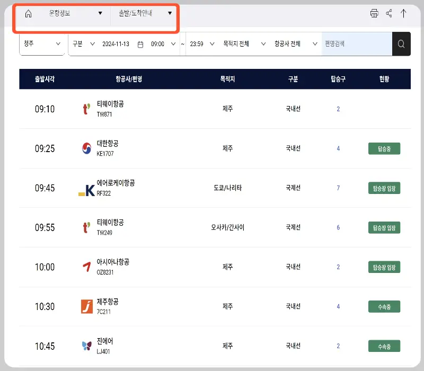Click gate number 7 for flight RF322

(x=338, y=188)
